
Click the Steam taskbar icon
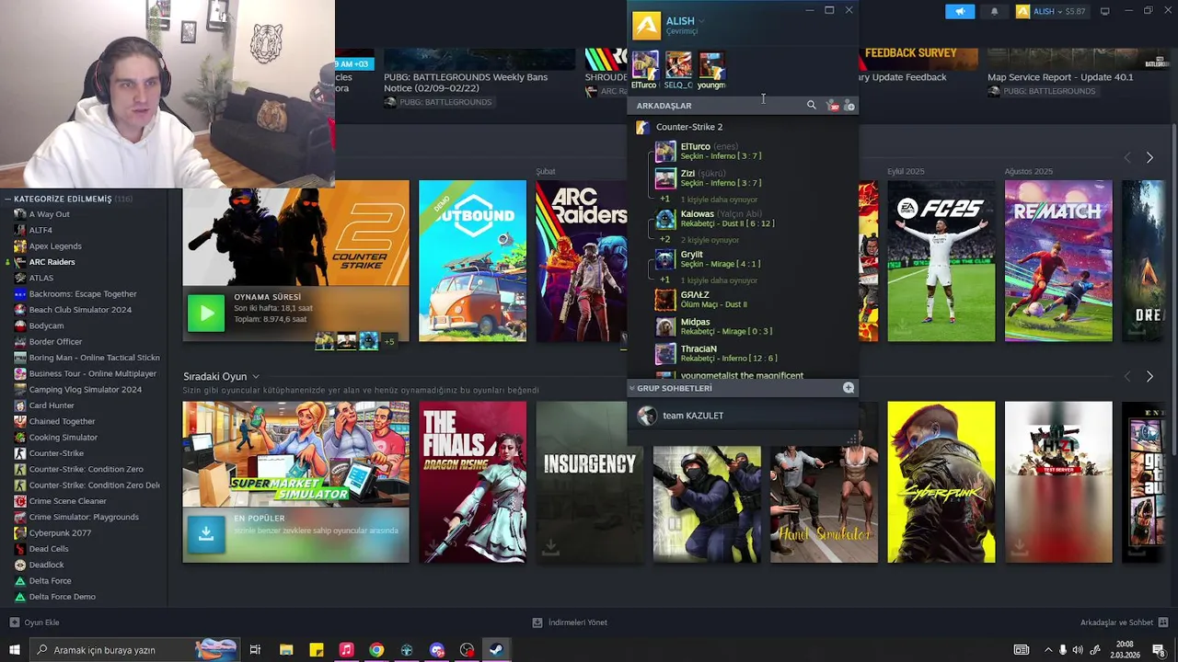496,650
